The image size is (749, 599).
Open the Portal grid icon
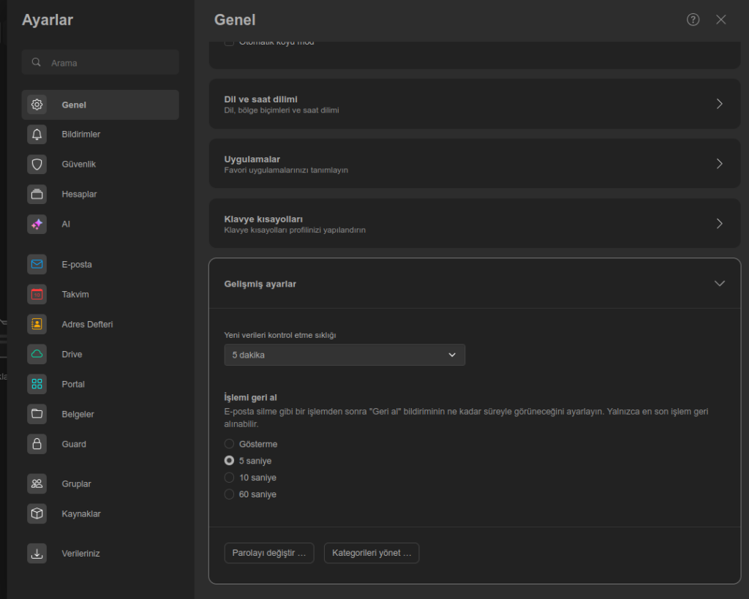point(37,385)
